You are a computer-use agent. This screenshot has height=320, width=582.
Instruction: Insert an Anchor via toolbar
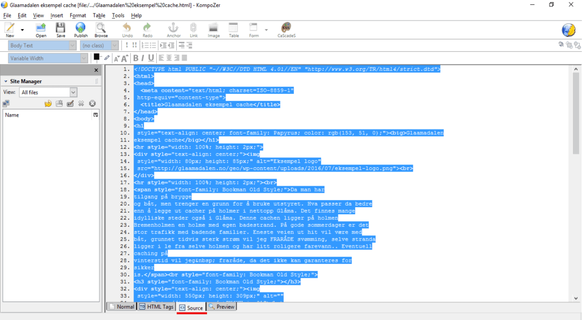[x=173, y=30]
